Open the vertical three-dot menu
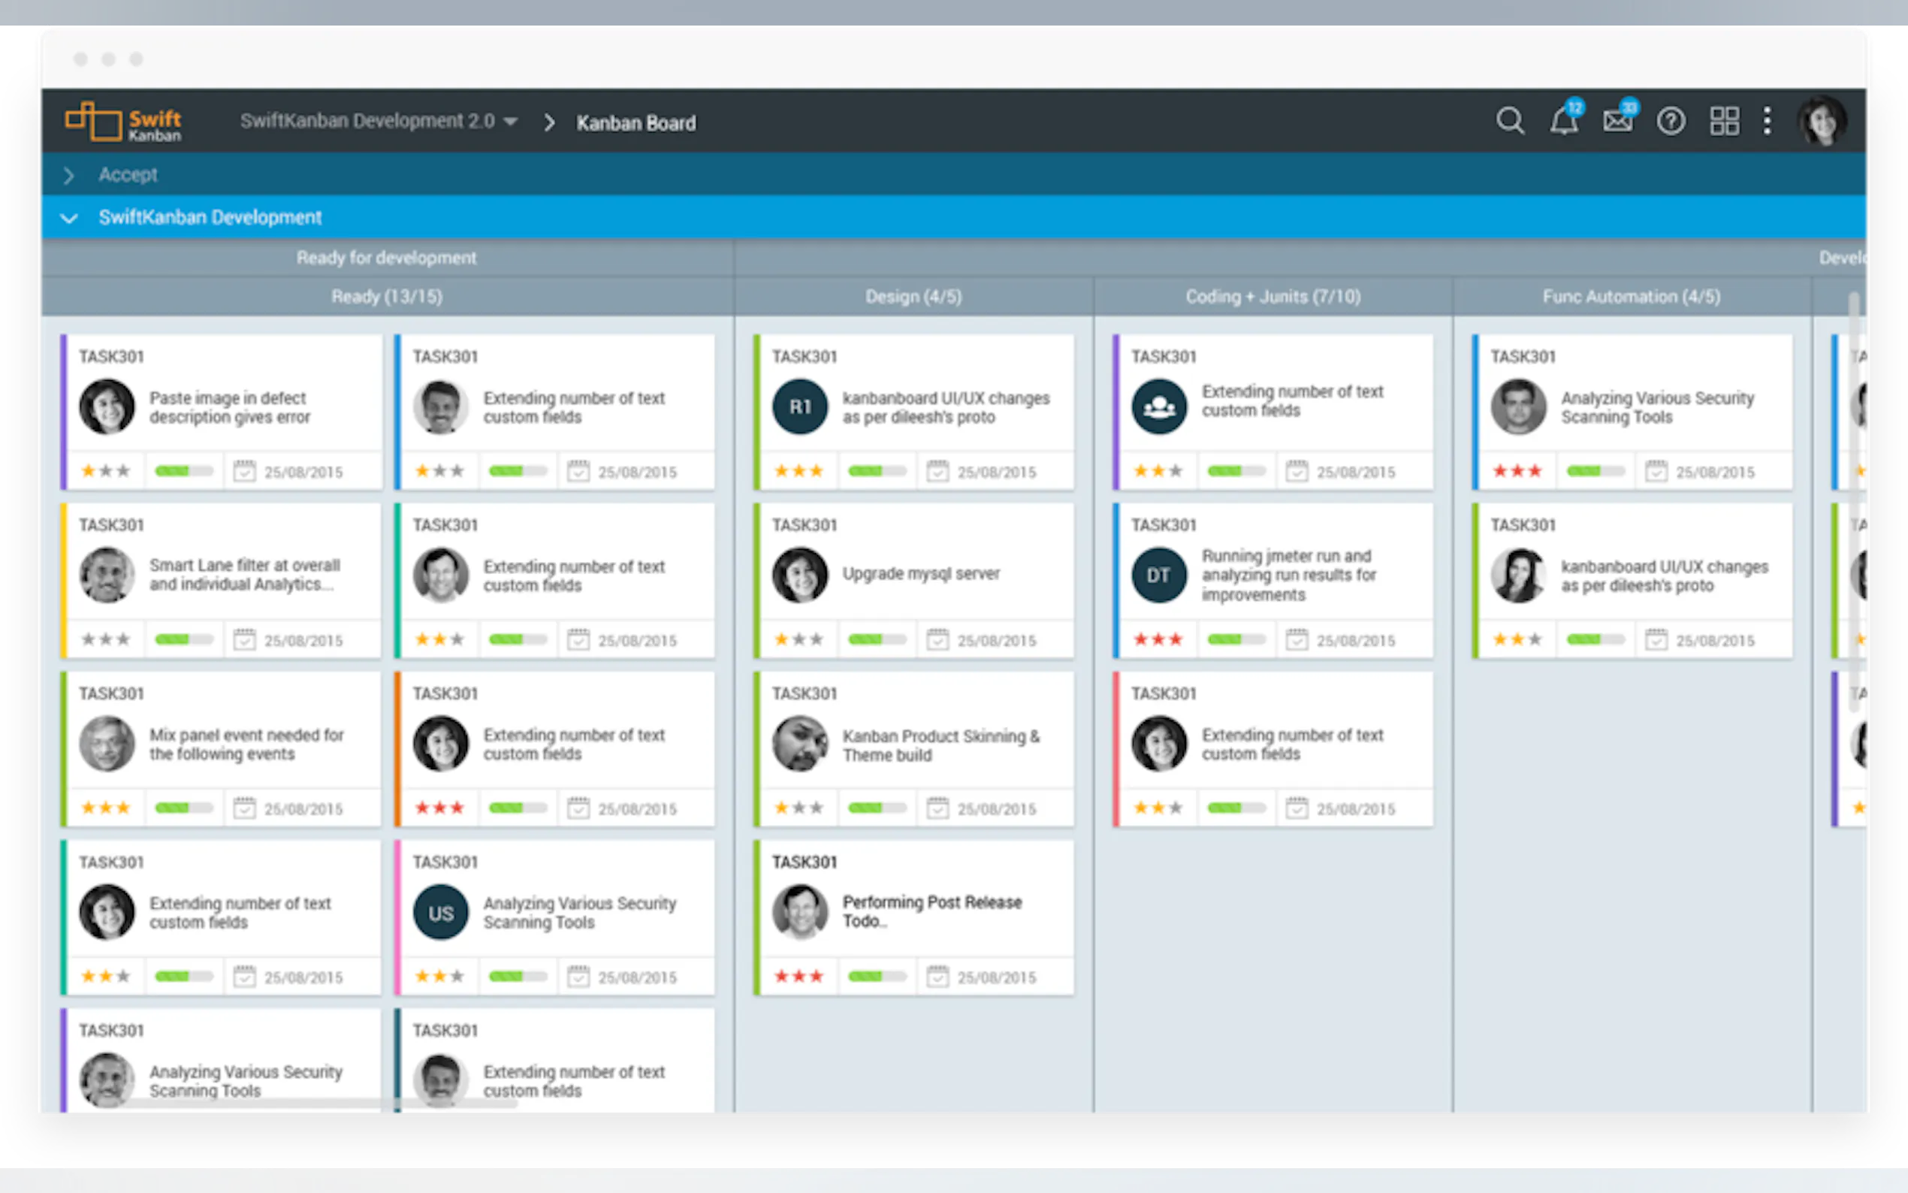Image resolution: width=1908 pixels, height=1193 pixels. click(1768, 122)
